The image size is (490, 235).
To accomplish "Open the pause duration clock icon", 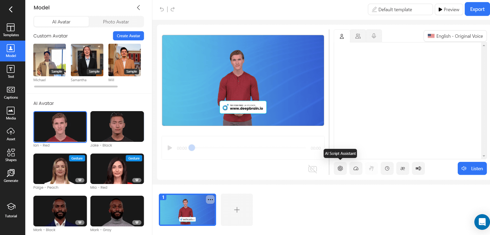I will tap(387, 168).
